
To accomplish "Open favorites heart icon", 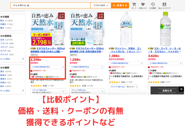I will point(143,6).
